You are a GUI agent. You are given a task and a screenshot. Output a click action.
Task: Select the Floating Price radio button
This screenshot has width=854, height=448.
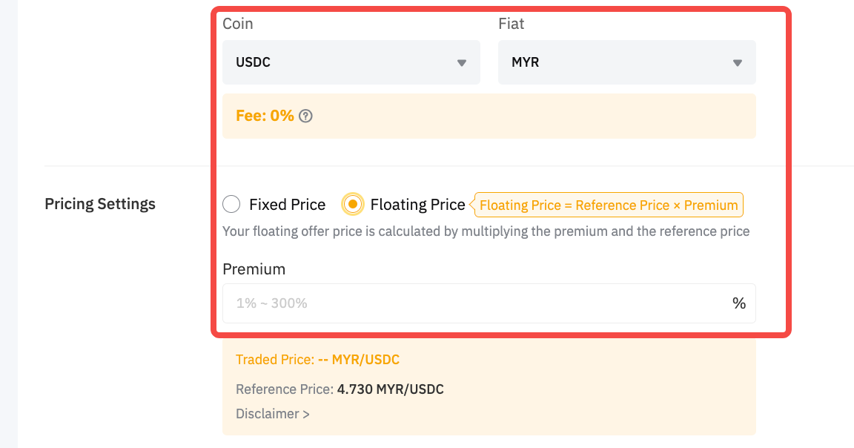353,204
